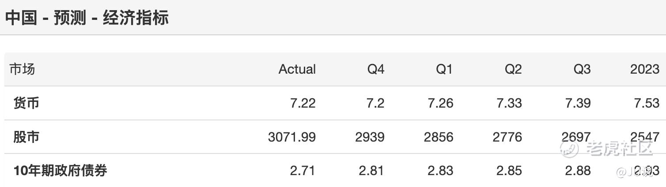Click the 市场 column header
Image resolution: width=666 pixels, height=187 pixels.
22,69
